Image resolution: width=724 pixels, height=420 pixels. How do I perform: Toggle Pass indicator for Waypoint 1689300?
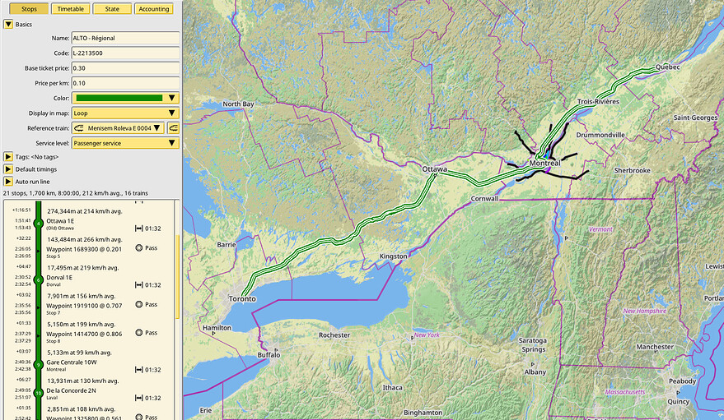[139, 247]
